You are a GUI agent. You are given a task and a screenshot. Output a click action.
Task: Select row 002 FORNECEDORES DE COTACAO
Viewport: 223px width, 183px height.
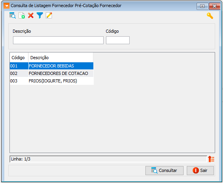pyautogui.click(x=52, y=73)
